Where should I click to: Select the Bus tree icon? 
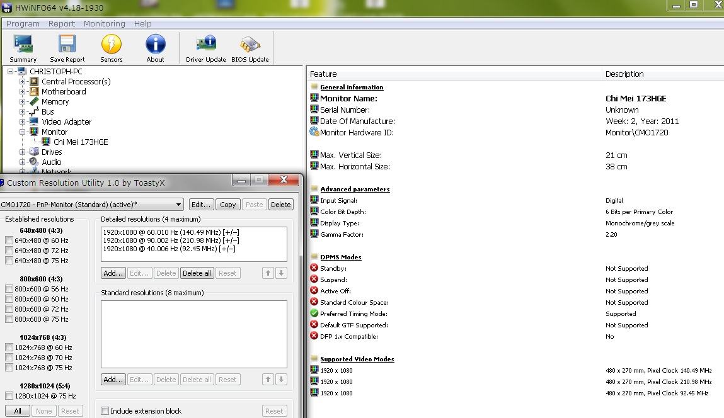(x=34, y=111)
